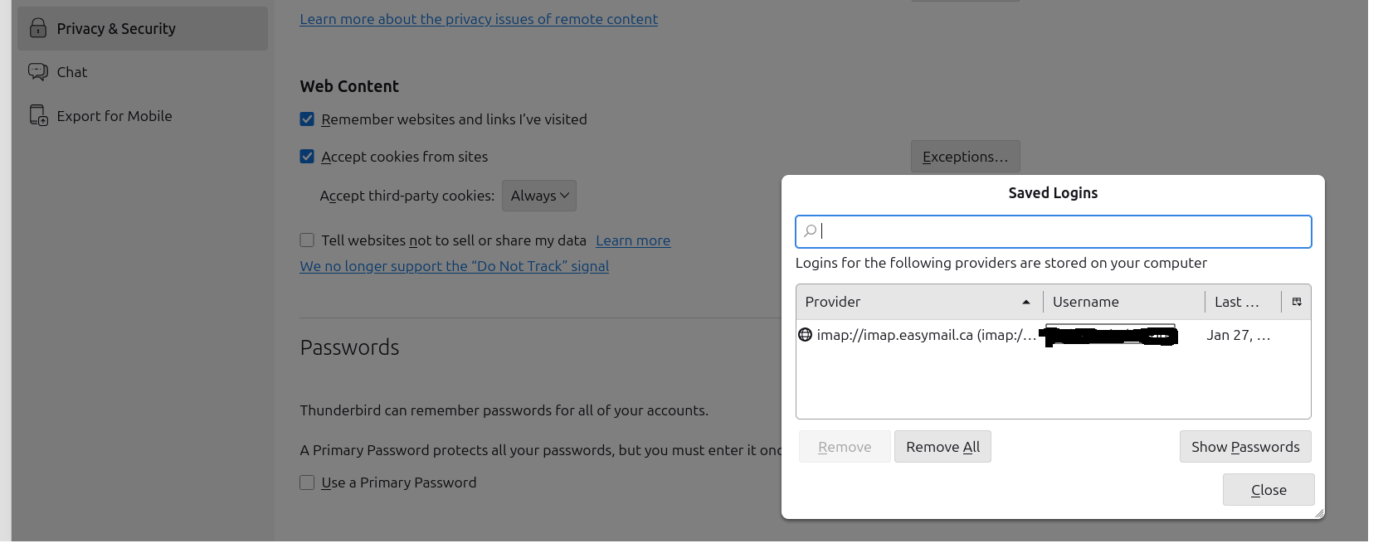The height and width of the screenshot is (548, 1383).
Task: Enable Tell websites not to sell data
Action: (307, 240)
